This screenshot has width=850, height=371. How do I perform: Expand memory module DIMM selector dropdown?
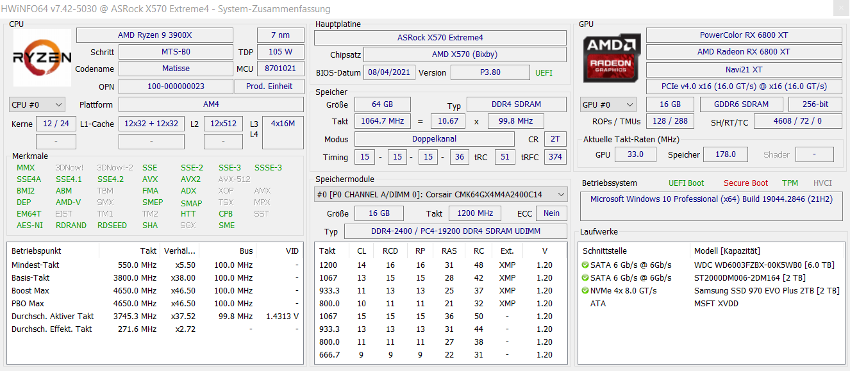coord(441,194)
